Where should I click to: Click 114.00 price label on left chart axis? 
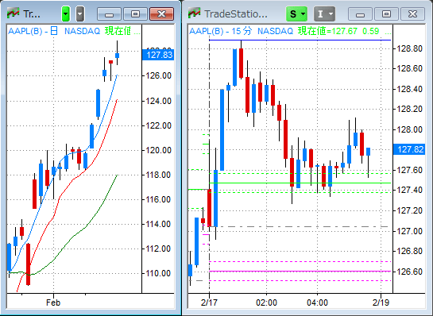coord(159,224)
